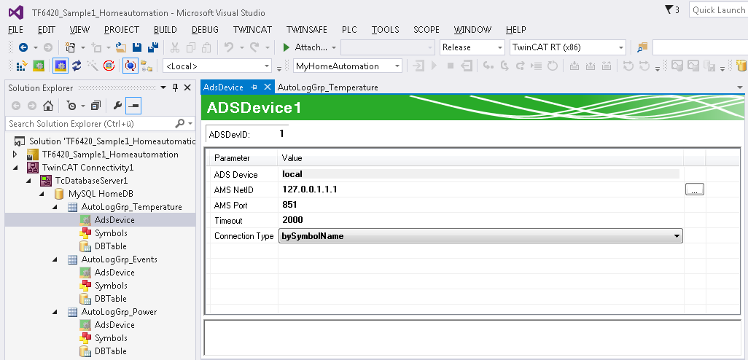Click the Toggle Free Run red circle icon
Screen dimensions: 748x360
pyautogui.click(x=109, y=66)
